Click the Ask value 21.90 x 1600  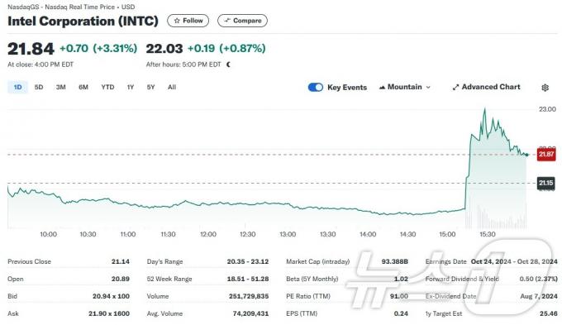coord(109,313)
